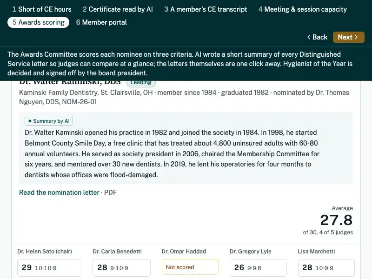Read the nomination letter PDF link
The height and width of the screenshot is (279, 372).
(x=60, y=193)
